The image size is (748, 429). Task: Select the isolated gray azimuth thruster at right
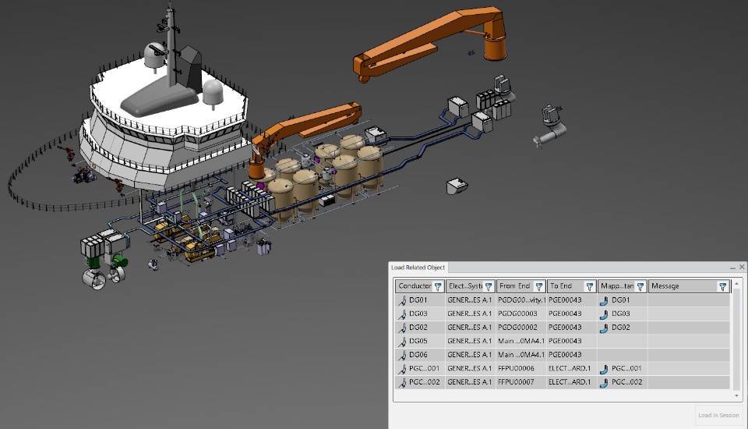tap(551, 125)
